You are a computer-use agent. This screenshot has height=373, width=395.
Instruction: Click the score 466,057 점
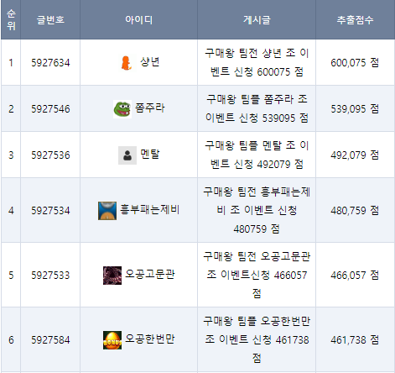[x=355, y=276]
